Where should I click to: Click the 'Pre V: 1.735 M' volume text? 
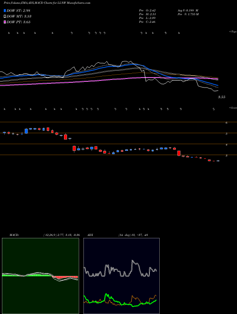tap(188, 14)
